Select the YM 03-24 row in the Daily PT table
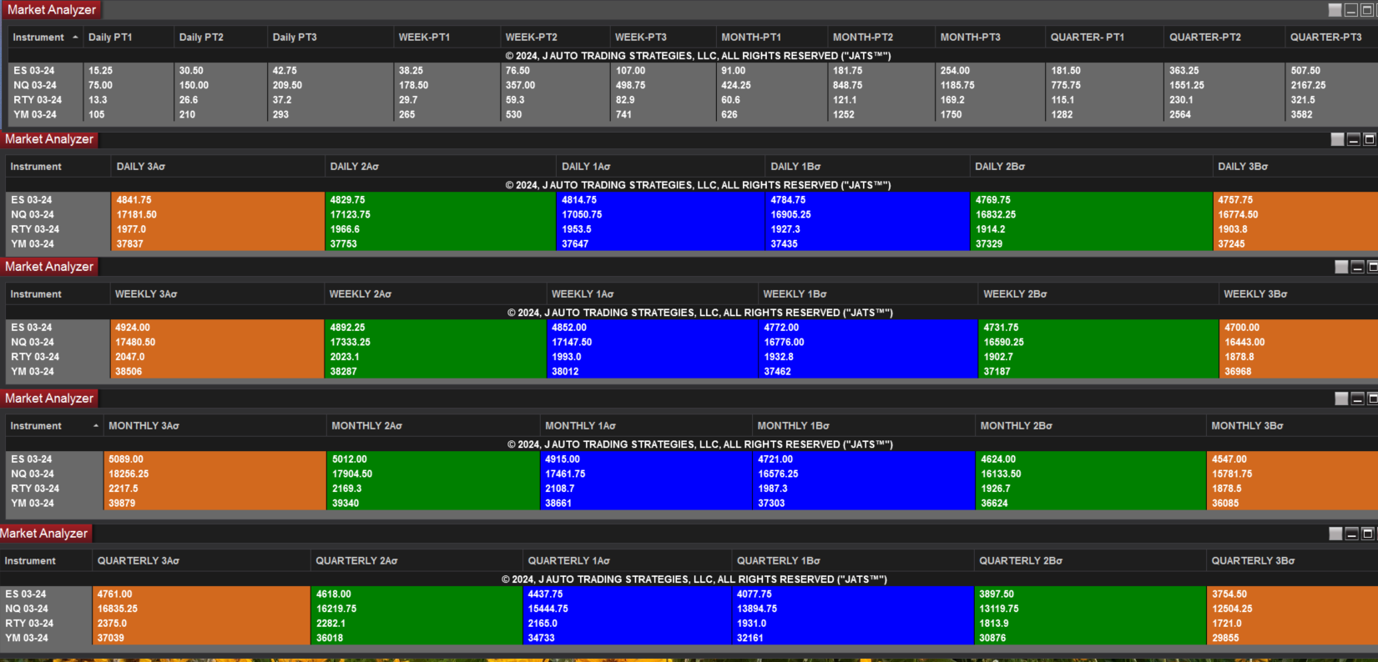 click(693, 115)
